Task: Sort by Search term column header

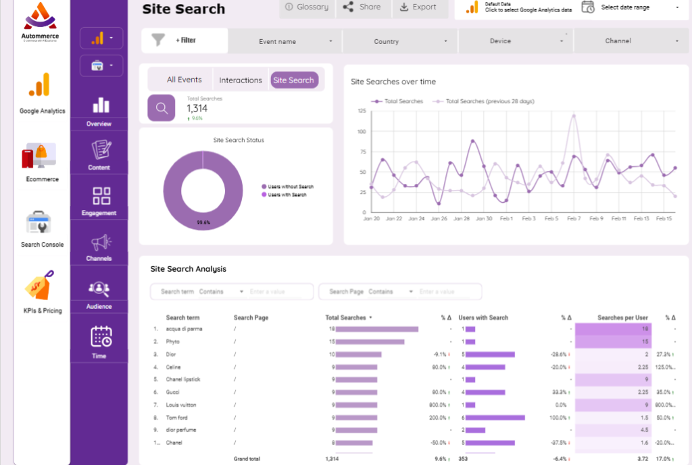Action: pos(182,318)
